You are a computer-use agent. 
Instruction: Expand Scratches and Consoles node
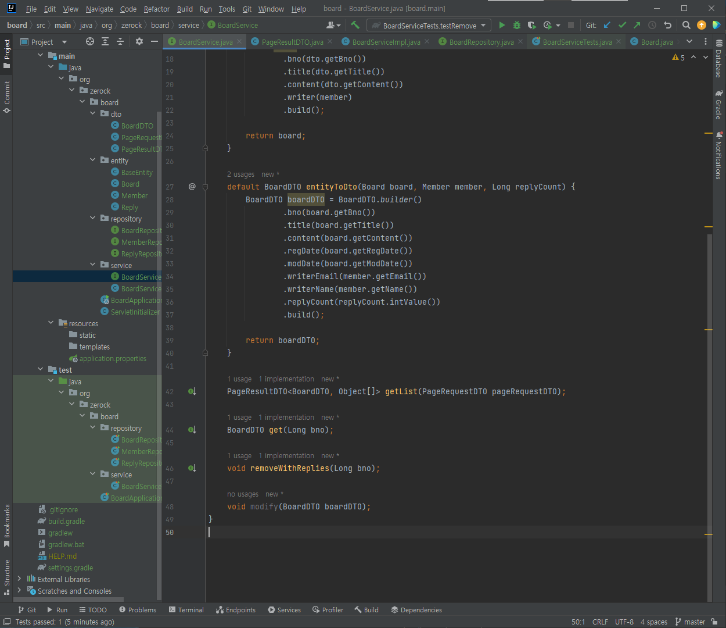click(x=19, y=590)
